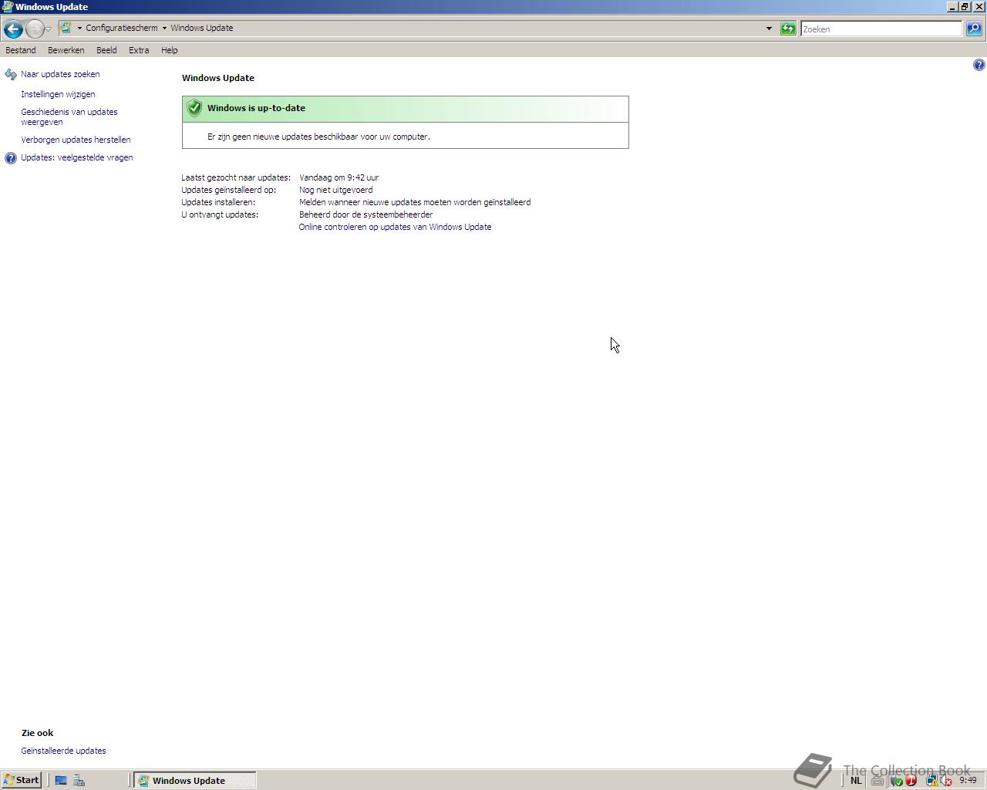
Task: Open Server Manager quick launch icon
Action: 79,781
